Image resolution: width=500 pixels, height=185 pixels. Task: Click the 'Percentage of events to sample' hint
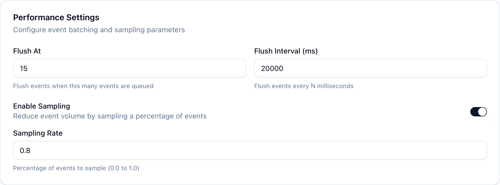pyautogui.click(x=76, y=168)
